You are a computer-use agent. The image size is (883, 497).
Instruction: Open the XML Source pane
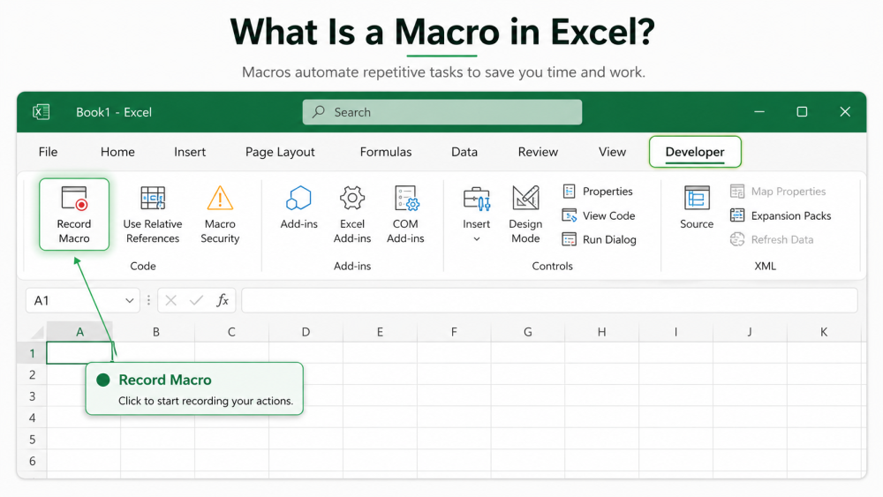click(x=697, y=207)
